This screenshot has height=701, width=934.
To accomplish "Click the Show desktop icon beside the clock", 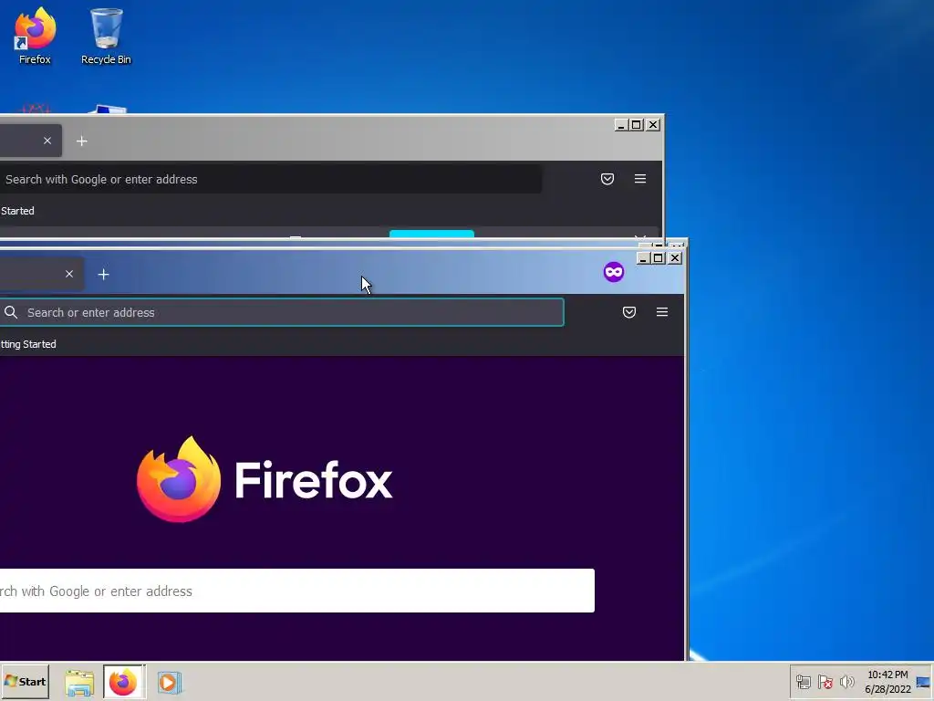I will 923,683.
